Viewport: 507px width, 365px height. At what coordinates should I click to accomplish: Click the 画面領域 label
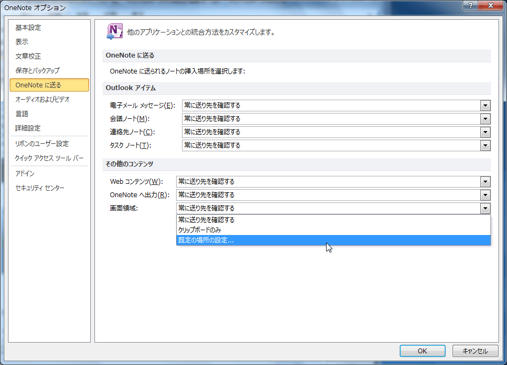pos(124,208)
